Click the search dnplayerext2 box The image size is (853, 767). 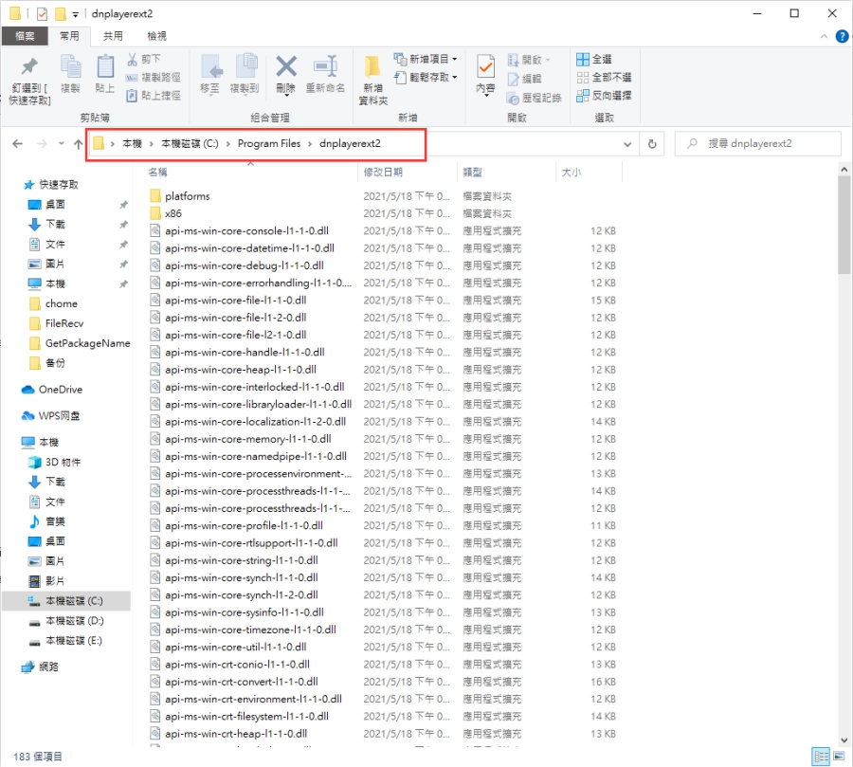point(757,144)
